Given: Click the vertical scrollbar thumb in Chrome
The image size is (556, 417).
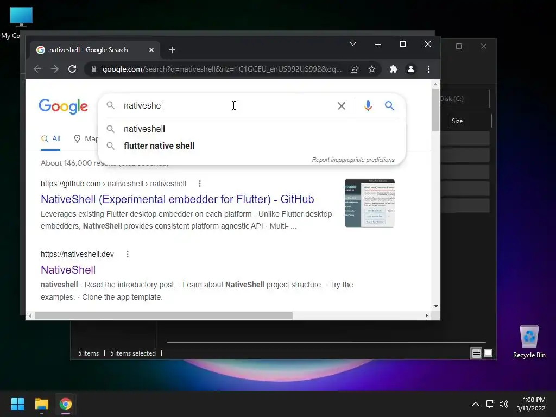Looking at the screenshot, I should 435,110.
